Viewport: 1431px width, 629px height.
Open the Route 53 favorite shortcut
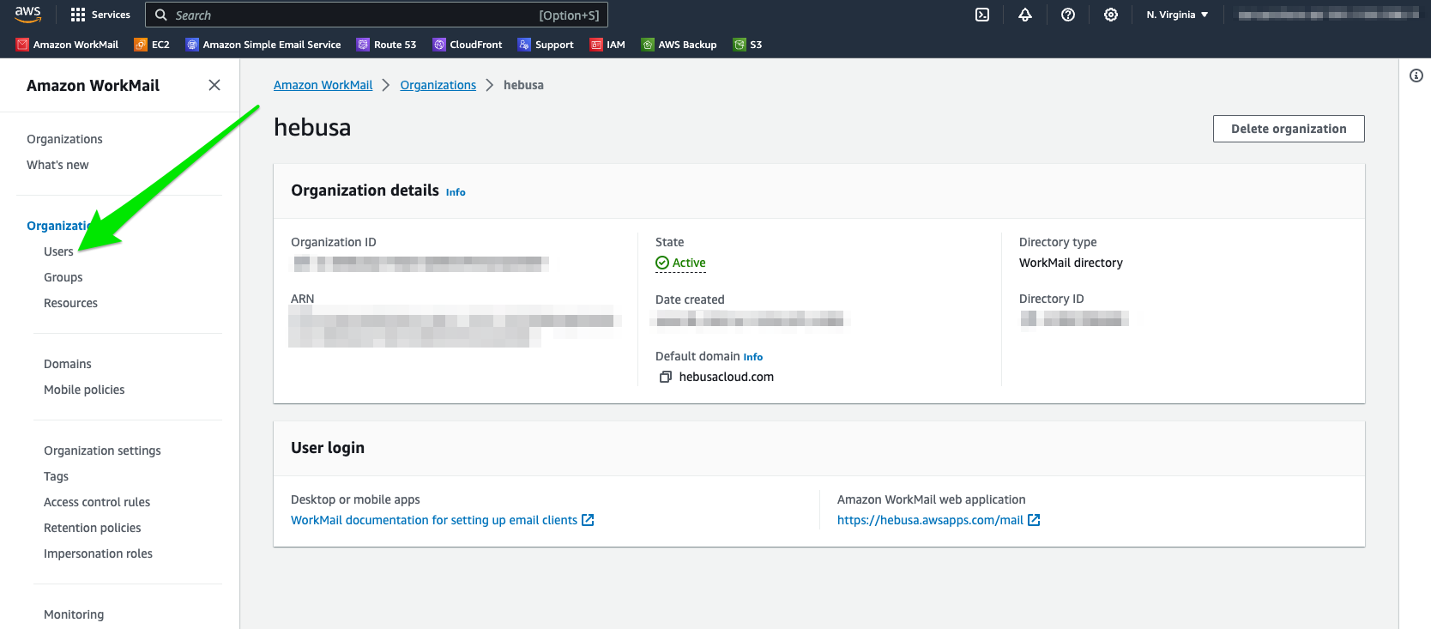[387, 45]
